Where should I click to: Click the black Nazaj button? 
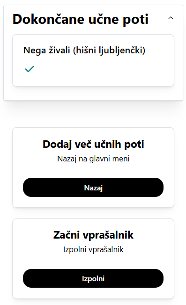coord(93,187)
